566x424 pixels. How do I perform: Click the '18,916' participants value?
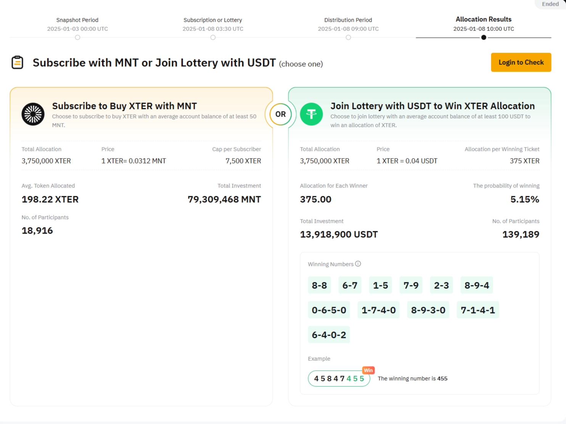(x=37, y=230)
